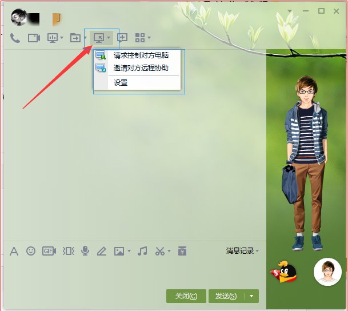
Task: Open the handwriting pen tool
Action: (x=102, y=252)
